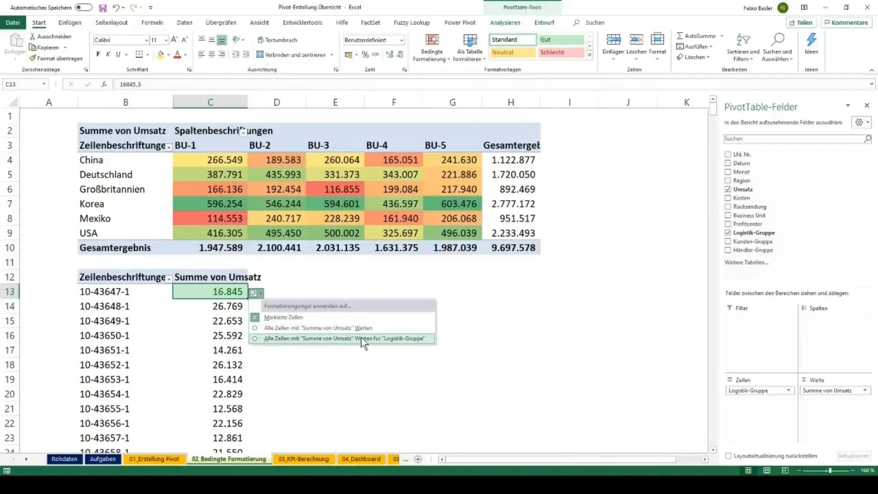Open Logistik-Gruppe dropdown in Zeilen area

pos(788,391)
